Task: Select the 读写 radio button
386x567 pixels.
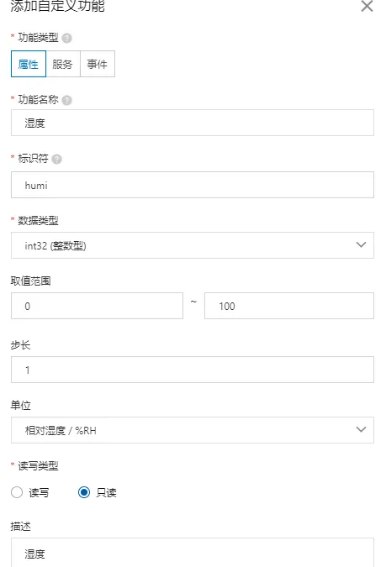Action: 17,492
